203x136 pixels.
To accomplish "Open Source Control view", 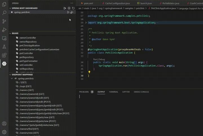I will pos(4,21).
